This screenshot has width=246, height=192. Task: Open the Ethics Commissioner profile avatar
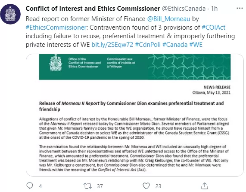[10, 14]
